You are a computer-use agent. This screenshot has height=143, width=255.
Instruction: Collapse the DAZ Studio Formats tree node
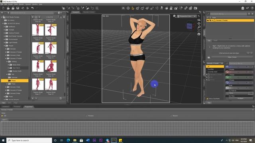click(2, 17)
